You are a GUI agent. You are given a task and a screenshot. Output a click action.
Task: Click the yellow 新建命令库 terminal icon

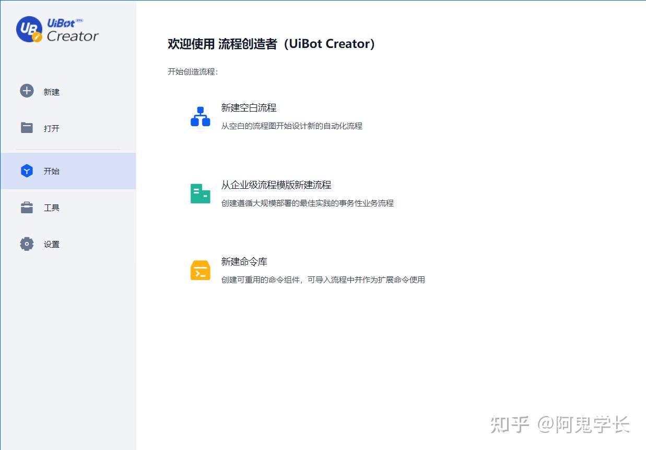point(200,270)
